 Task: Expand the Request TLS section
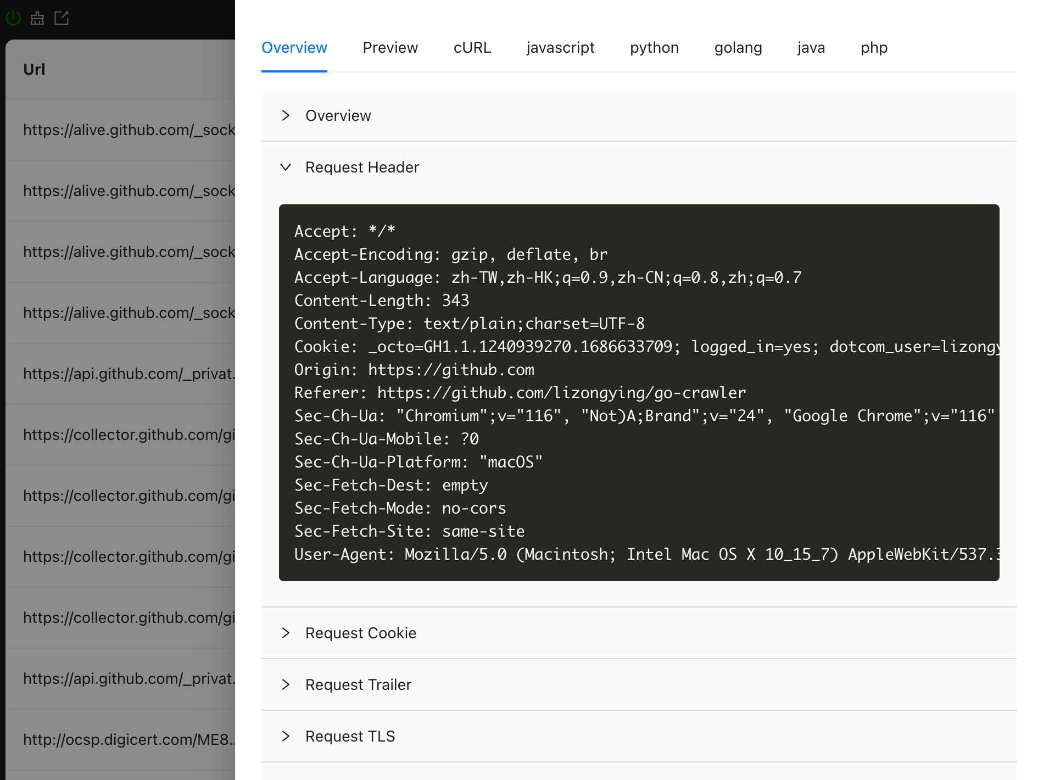639,737
